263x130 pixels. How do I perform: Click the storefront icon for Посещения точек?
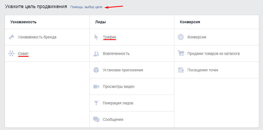coord(181,70)
